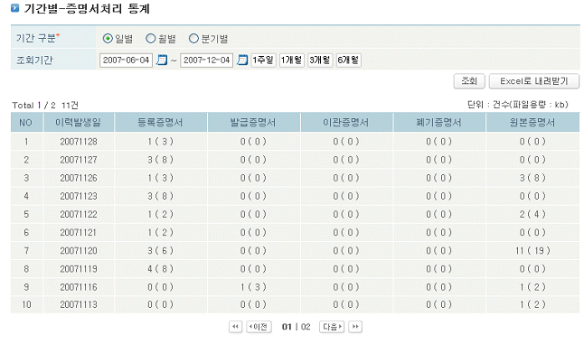
Task: Click the 기간별-증명서처리 통계 page title
Action: pos(87,8)
